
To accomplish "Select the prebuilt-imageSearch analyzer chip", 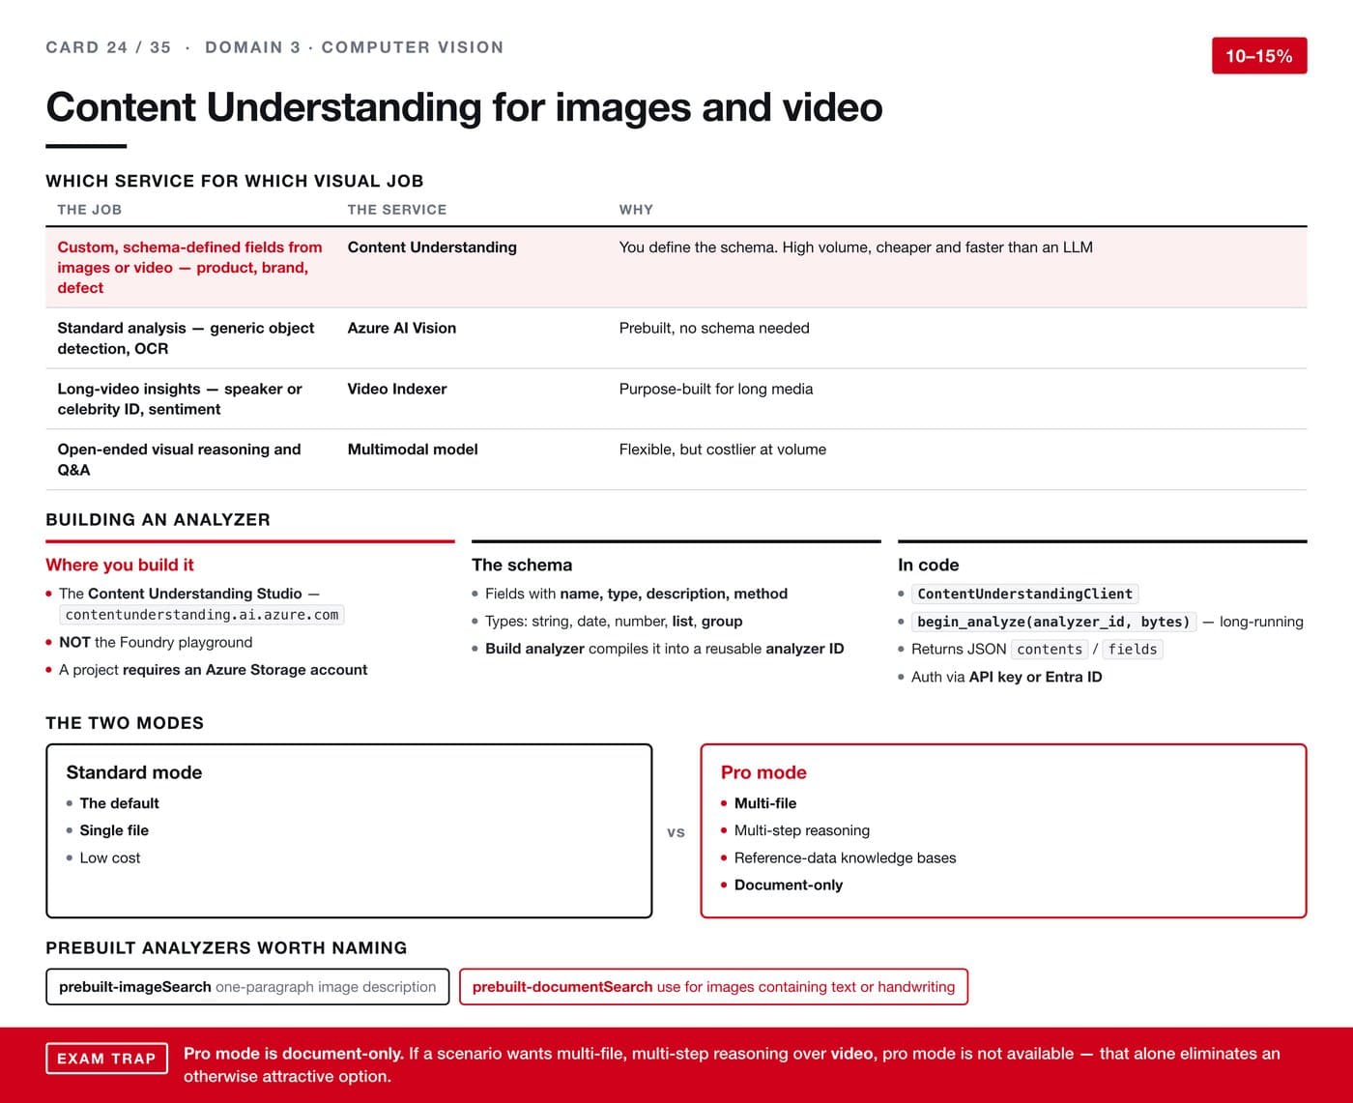I will pos(247,987).
